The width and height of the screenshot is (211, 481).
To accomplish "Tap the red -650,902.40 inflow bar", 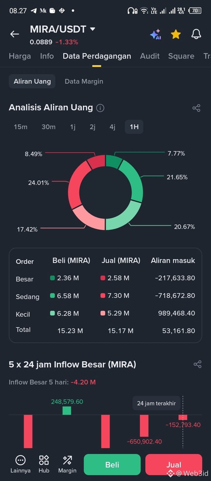I will tap(144, 426).
